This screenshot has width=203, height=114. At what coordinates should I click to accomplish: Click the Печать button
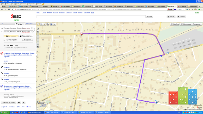tap(171, 16)
